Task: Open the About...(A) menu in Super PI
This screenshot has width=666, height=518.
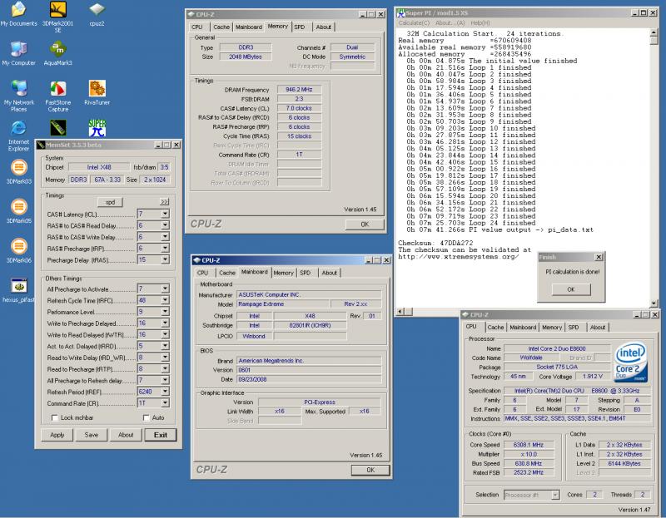Action: (450, 23)
